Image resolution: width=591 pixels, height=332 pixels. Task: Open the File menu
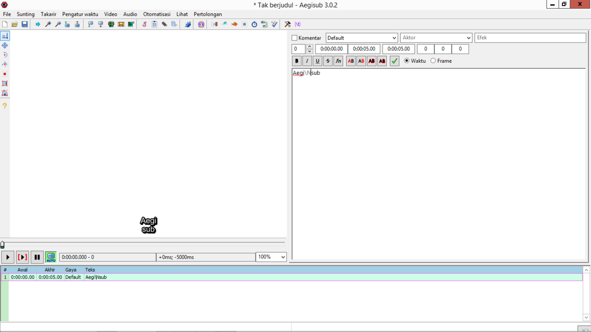(x=7, y=14)
